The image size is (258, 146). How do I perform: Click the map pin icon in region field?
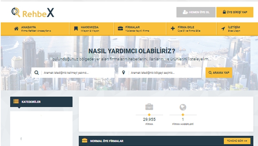(123, 72)
